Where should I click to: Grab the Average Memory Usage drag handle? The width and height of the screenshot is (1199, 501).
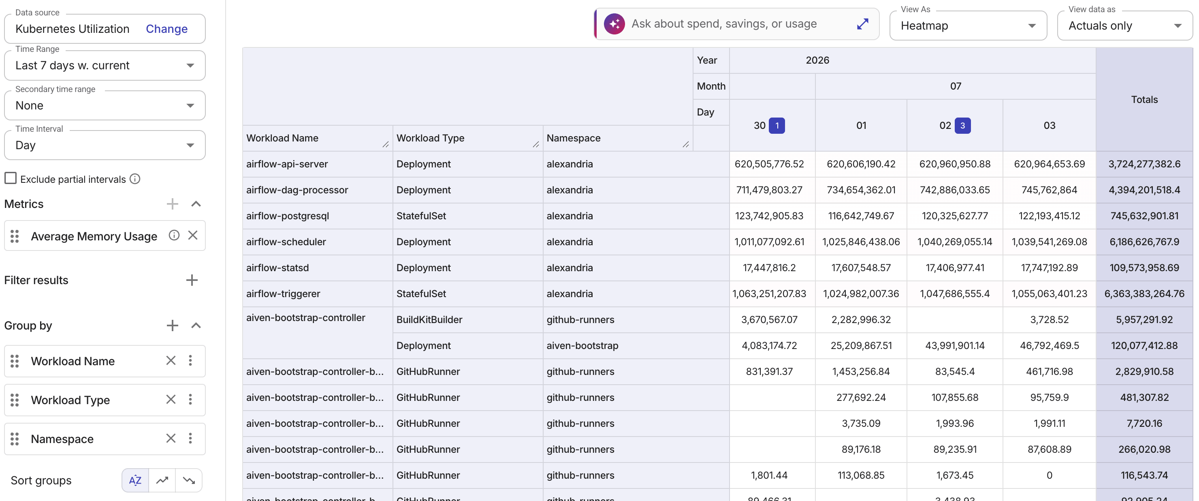pos(15,236)
